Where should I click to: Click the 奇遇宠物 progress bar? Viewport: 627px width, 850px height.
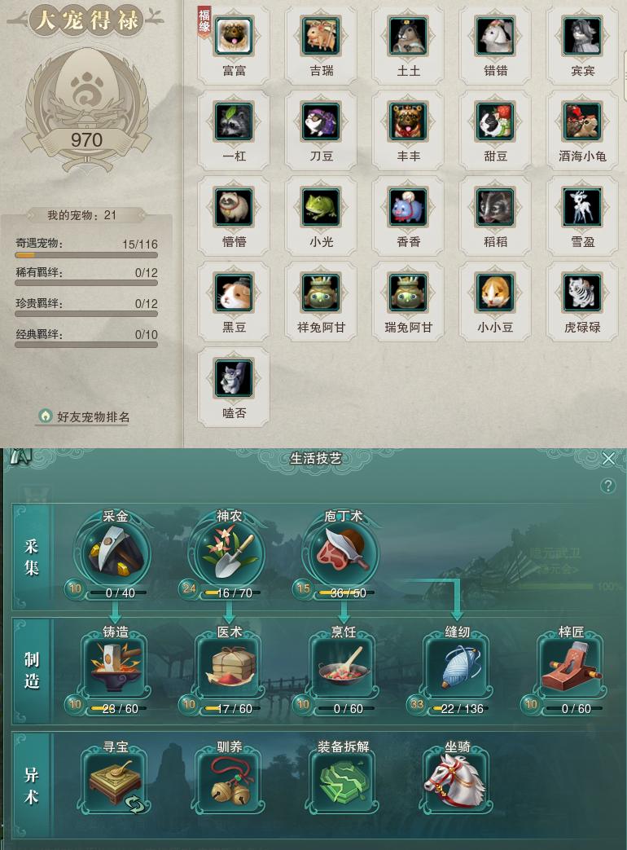pyautogui.click(x=86, y=255)
